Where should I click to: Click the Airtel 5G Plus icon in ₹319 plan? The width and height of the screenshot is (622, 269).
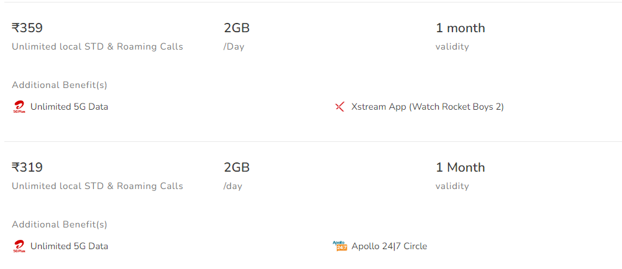[x=19, y=247]
